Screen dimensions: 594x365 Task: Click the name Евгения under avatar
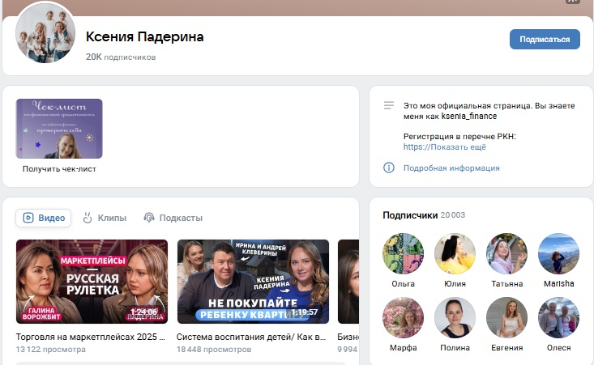[x=506, y=348]
